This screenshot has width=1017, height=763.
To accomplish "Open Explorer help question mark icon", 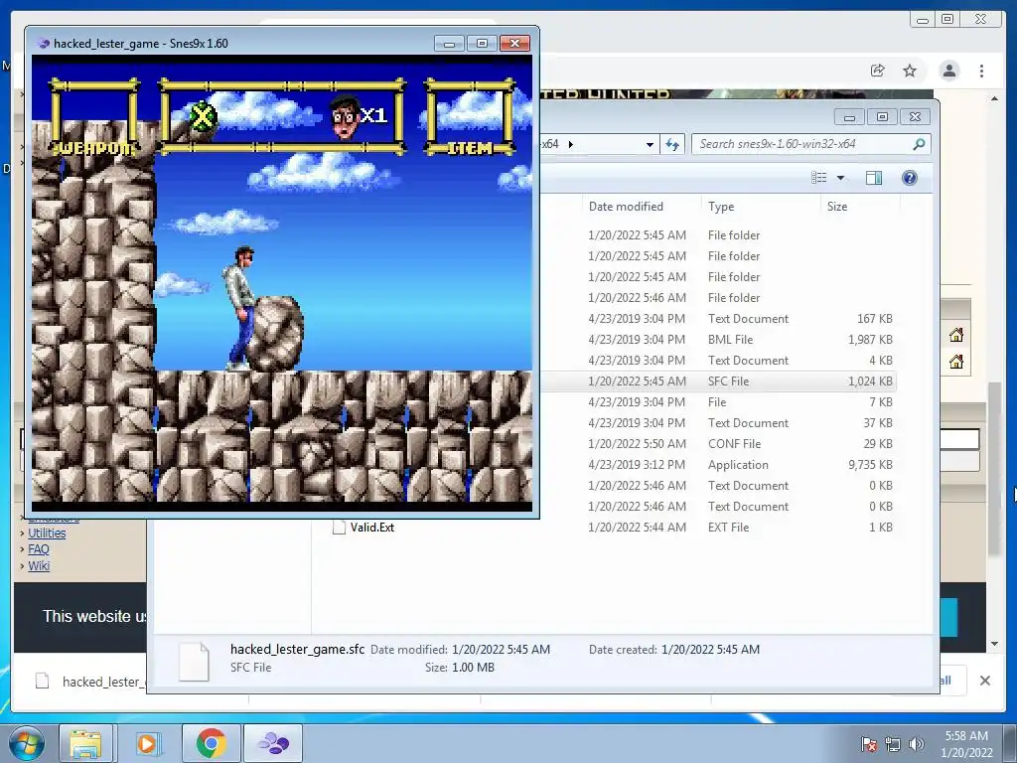I will coord(910,178).
